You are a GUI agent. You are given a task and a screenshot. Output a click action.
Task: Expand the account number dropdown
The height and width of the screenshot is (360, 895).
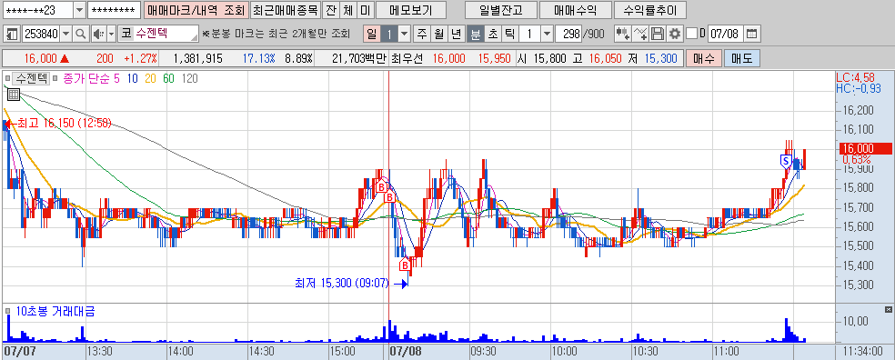point(80,10)
